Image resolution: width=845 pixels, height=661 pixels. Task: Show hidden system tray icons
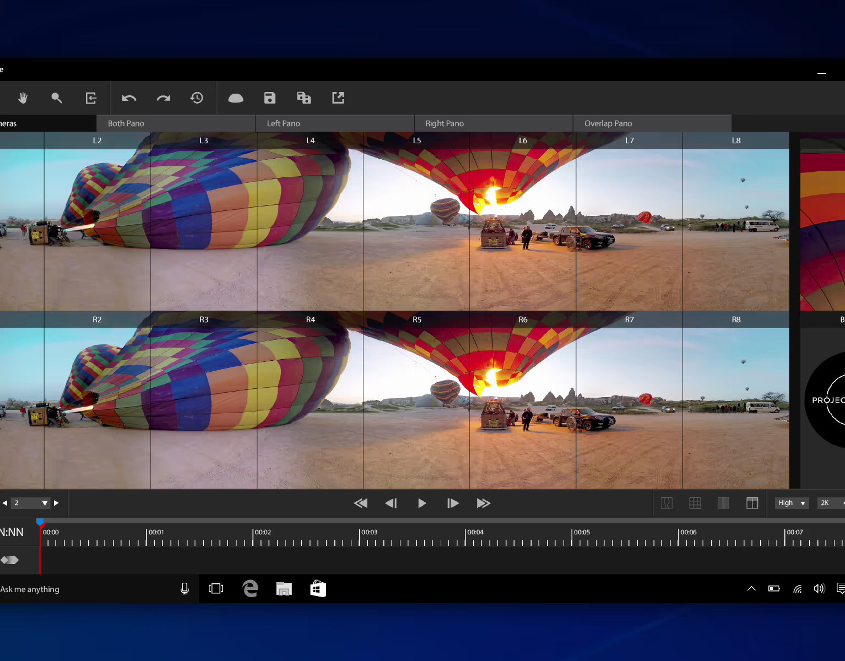pyautogui.click(x=751, y=588)
